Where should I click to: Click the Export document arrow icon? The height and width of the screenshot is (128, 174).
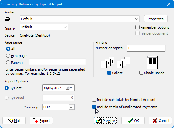pyautogui.click(x=35, y=121)
